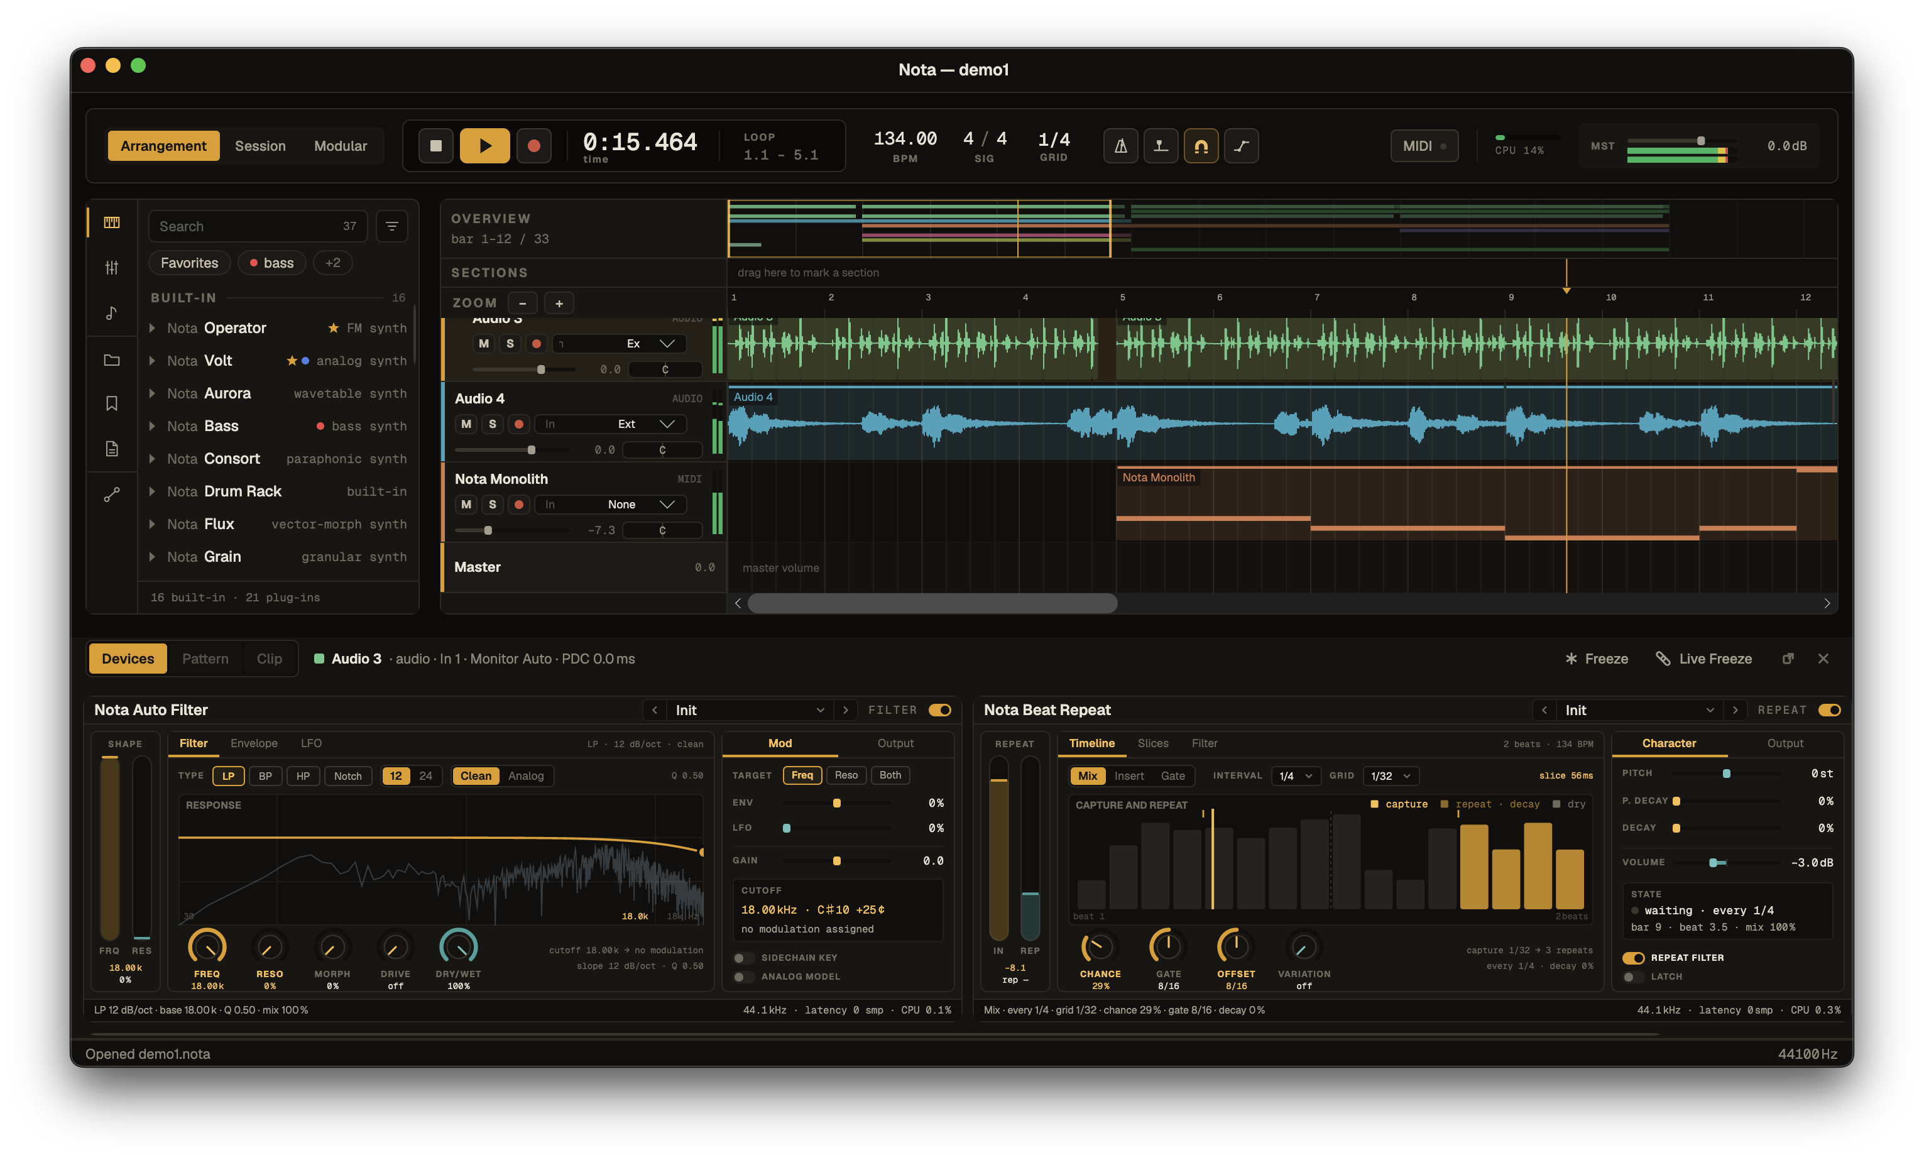Open the music note sidebar category
The image size is (1924, 1160).
(112, 313)
